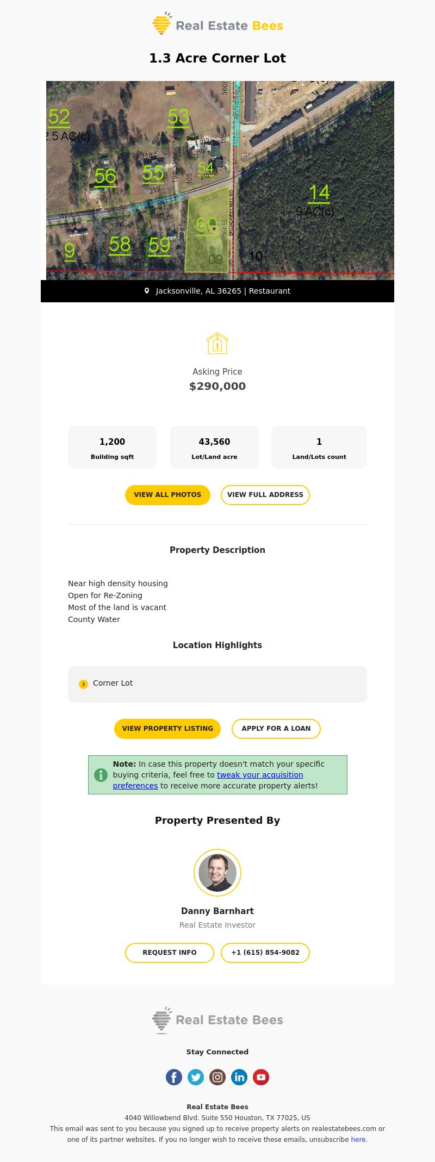The image size is (435, 1162).
Task: Click the location pin icon near Jacksonville
Action: point(147,291)
